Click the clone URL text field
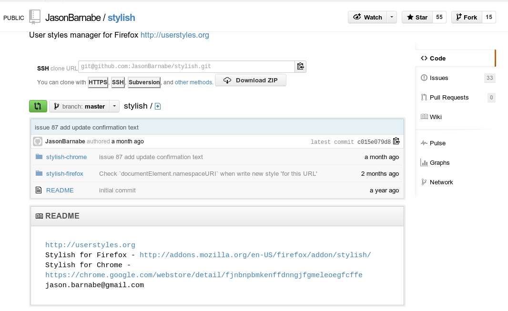This screenshot has height=311, width=508. tap(186, 66)
